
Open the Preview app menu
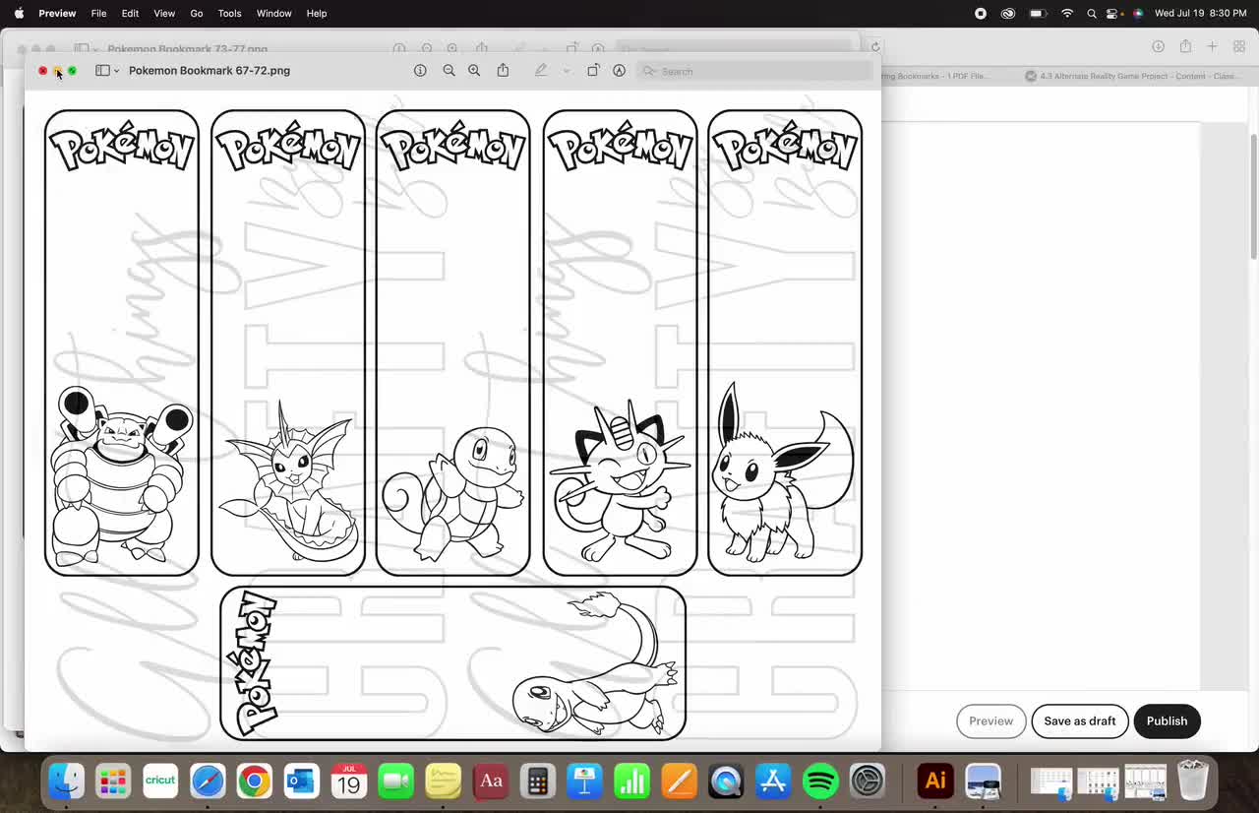pyautogui.click(x=57, y=13)
